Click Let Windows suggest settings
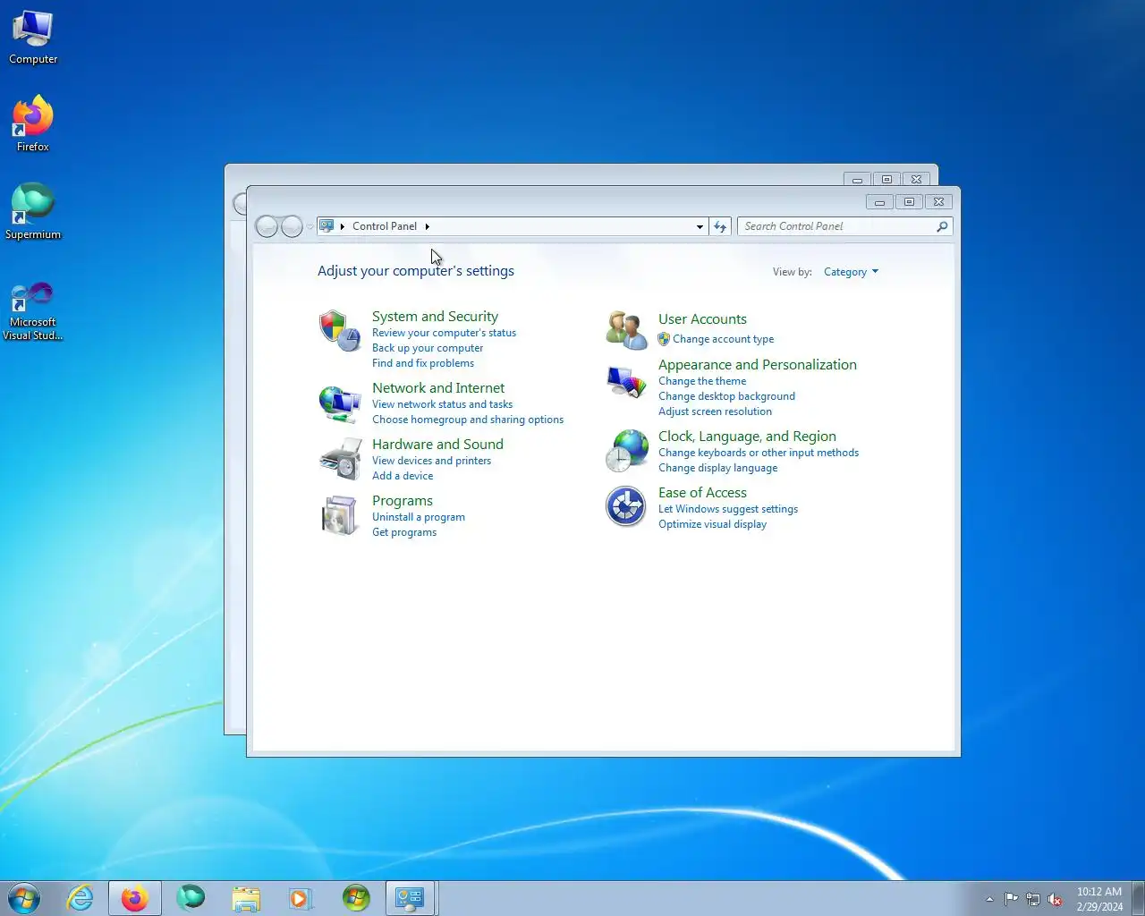The image size is (1145, 916). (x=728, y=509)
